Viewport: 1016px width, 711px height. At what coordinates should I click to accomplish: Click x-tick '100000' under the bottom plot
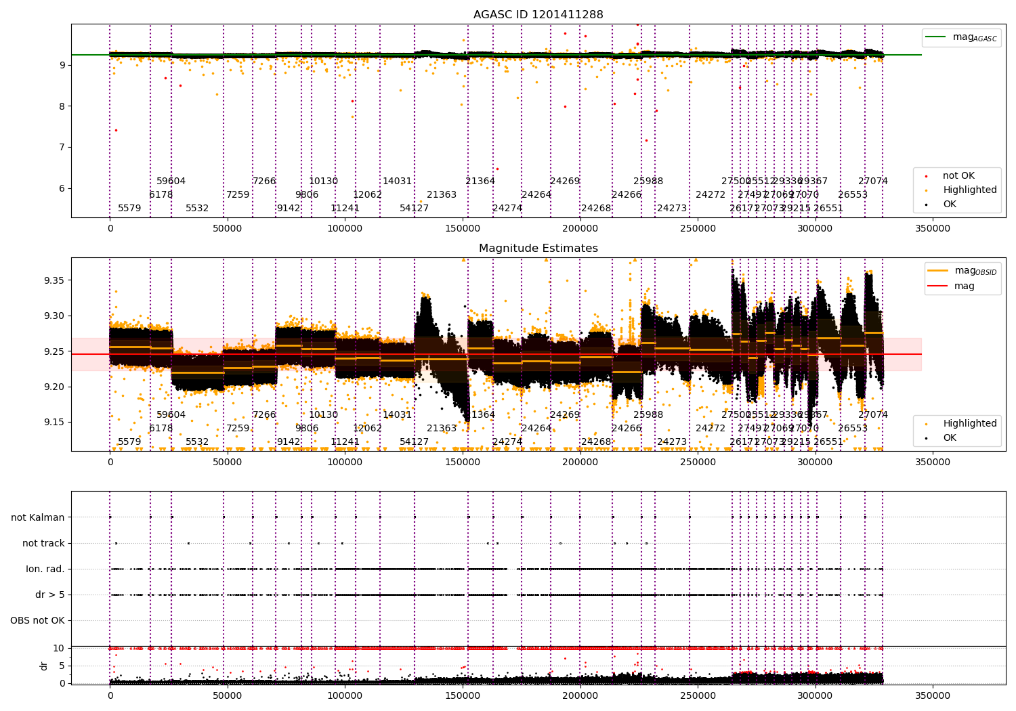click(345, 695)
